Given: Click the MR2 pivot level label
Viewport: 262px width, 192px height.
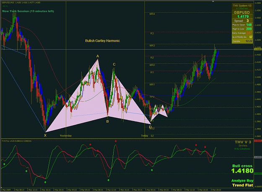Looking at the screenshot, I should point(152,65).
